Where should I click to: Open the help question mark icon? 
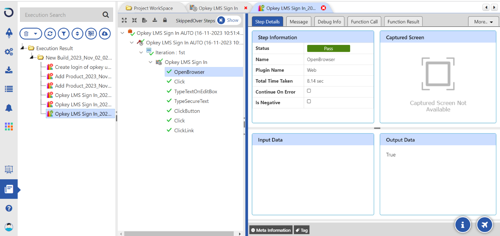(9, 208)
